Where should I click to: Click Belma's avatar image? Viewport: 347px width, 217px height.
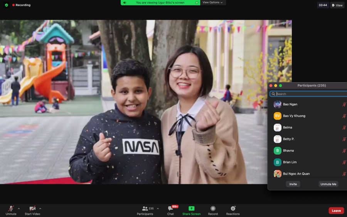[x=278, y=128]
